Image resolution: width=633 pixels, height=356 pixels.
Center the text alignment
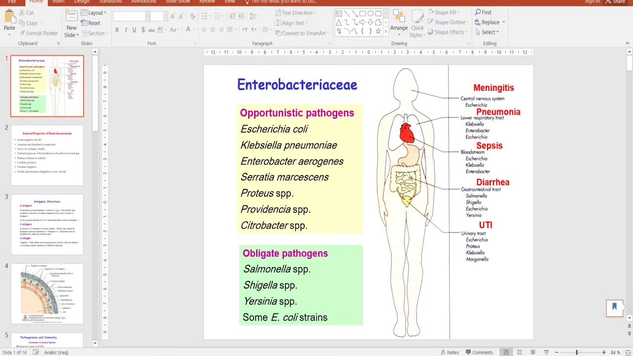tap(212, 30)
